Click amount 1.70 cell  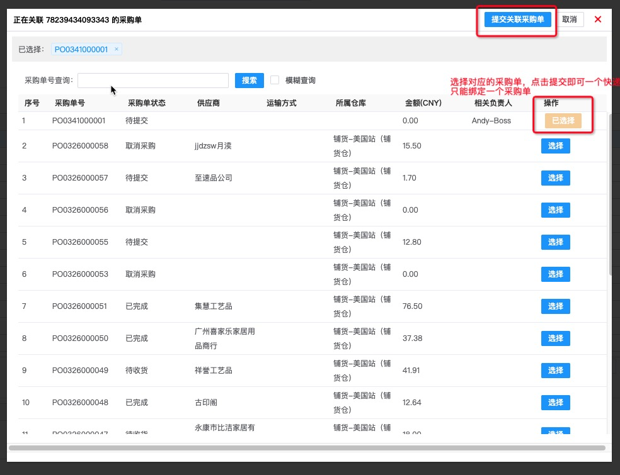click(x=410, y=177)
